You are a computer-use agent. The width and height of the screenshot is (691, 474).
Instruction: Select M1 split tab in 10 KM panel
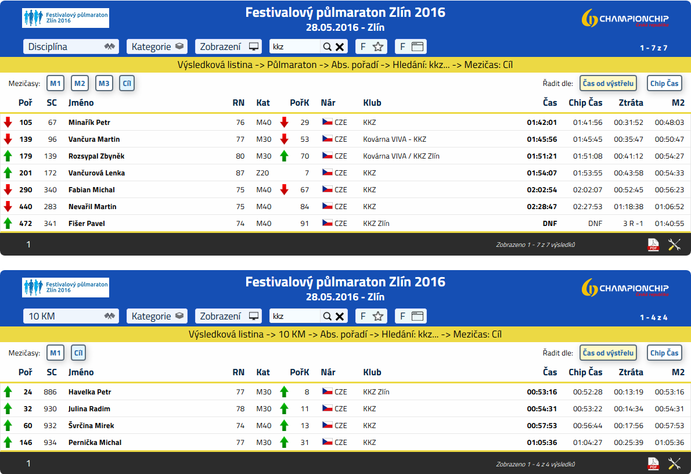(56, 353)
